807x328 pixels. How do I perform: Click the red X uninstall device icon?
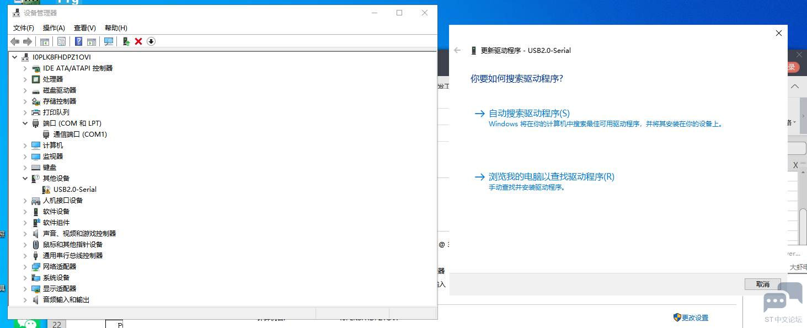(138, 41)
